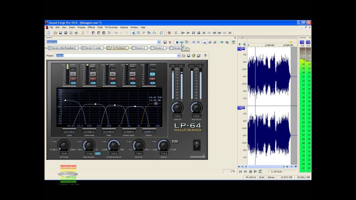Click the HIGH crossover frequency value field
Viewport: 356px width, 200px height.
(x=149, y=132)
